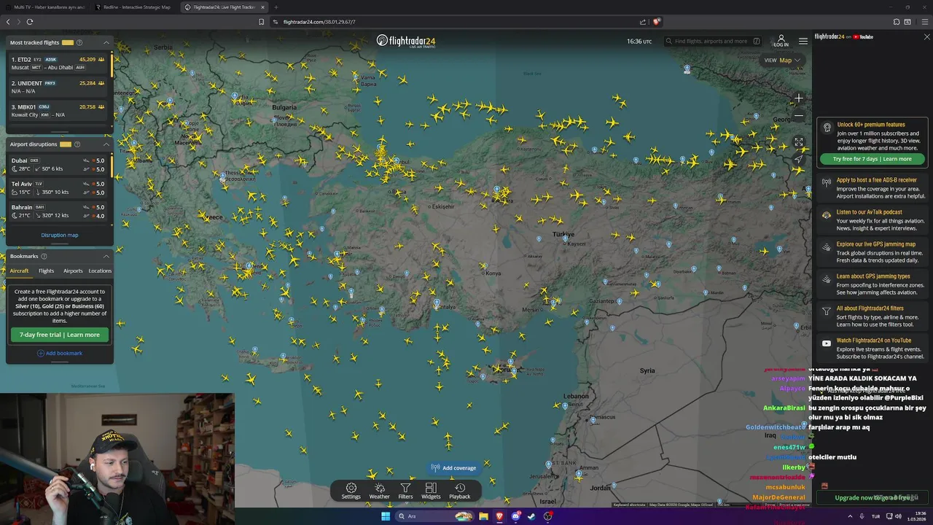Select the Dubai airport disruption row
The width and height of the screenshot is (933, 525).
pyautogui.click(x=58, y=165)
